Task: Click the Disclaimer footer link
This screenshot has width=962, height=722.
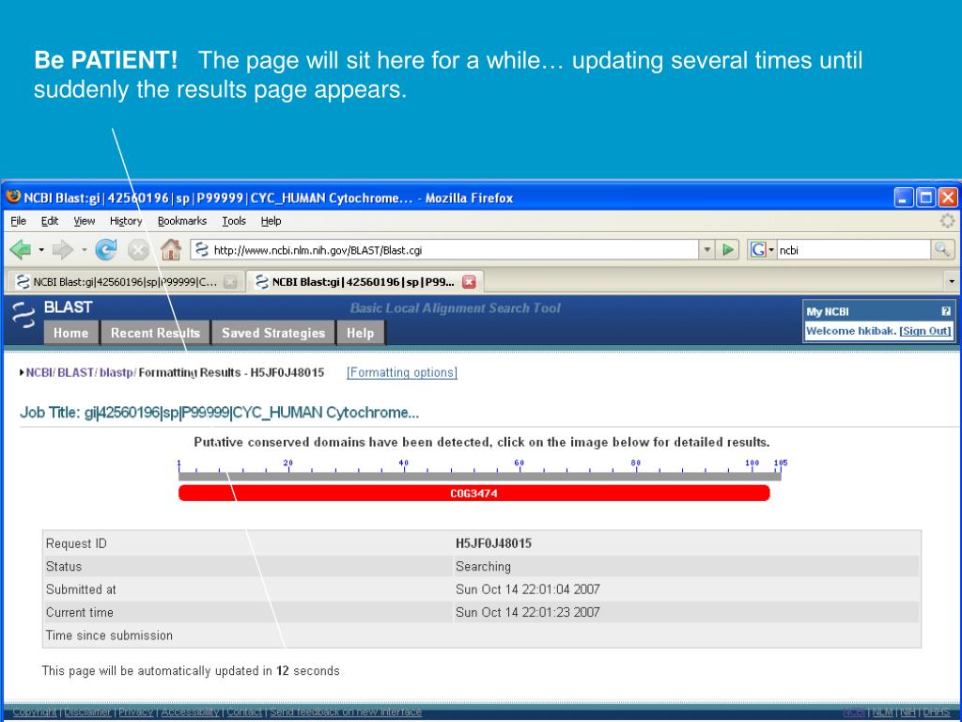Action: tap(87, 713)
